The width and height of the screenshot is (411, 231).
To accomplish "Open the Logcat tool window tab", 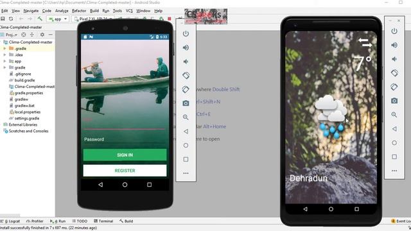I will [10, 221].
